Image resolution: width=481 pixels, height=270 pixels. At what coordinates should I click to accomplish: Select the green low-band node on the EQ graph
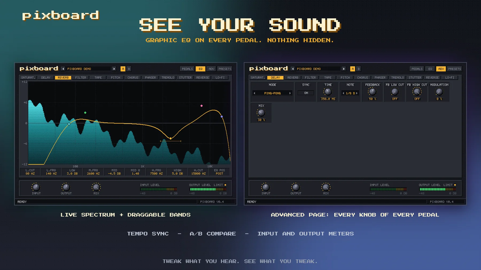(85, 113)
